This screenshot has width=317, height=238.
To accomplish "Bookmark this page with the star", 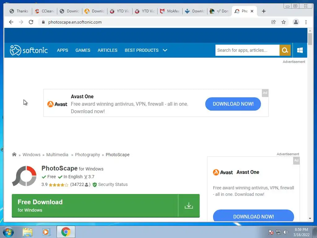I will [x=284, y=22].
